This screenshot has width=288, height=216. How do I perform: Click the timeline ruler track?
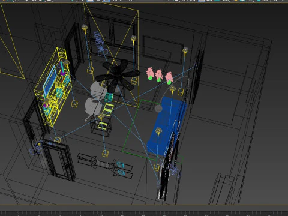(x=144, y=213)
